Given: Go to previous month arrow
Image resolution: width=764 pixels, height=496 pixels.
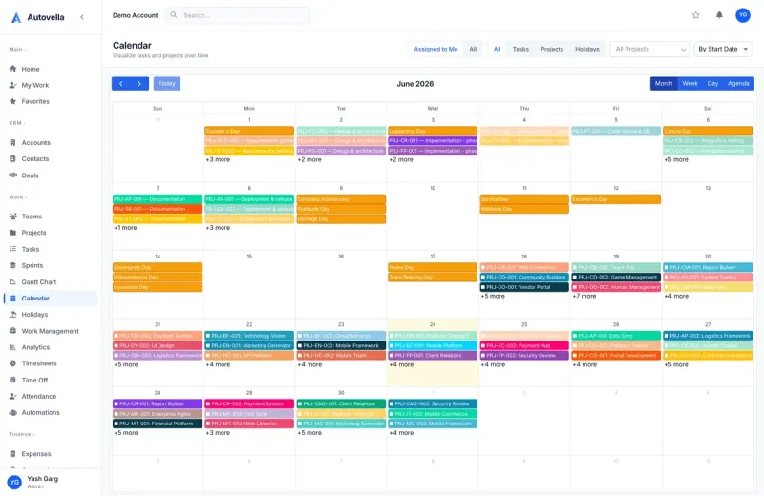Looking at the screenshot, I should (x=121, y=84).
